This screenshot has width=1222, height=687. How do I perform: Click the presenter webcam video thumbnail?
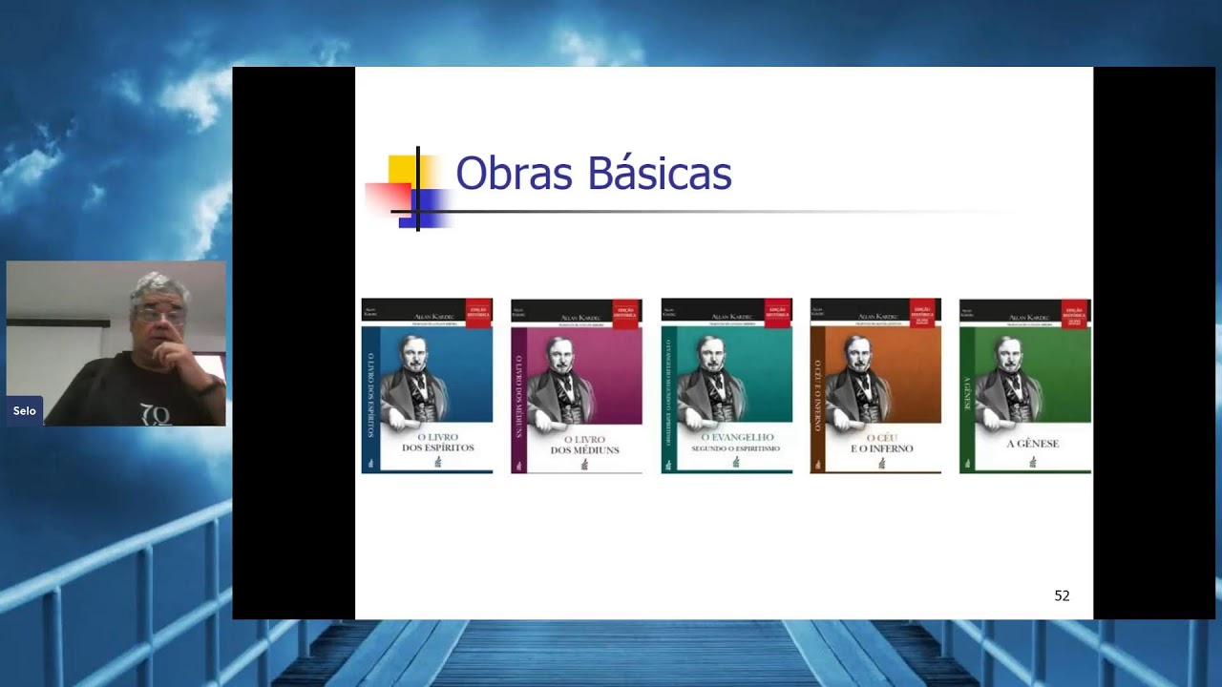click(x=116, y=343)
